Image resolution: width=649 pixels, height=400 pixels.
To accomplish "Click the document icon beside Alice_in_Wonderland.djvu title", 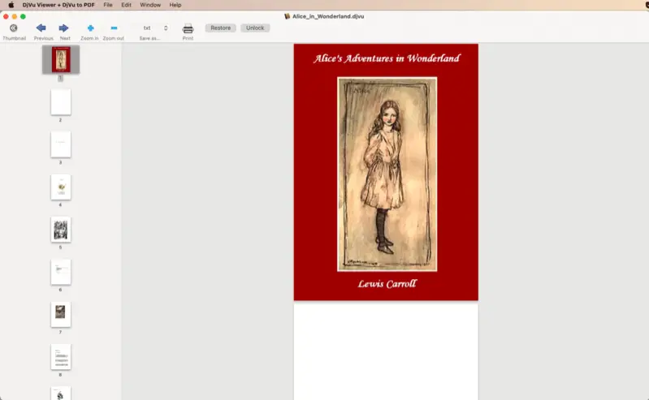I will [287, 16].
